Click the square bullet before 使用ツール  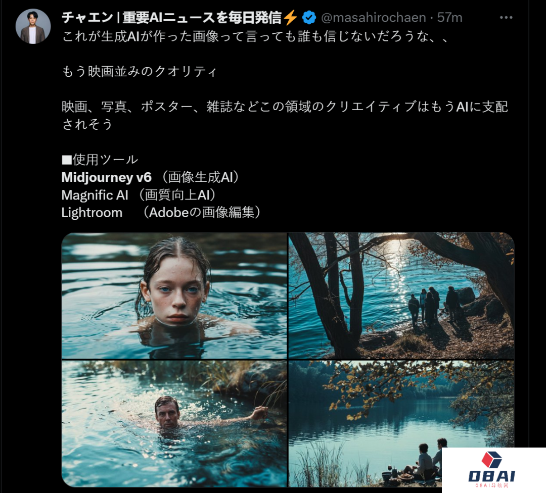coord(67,160)
